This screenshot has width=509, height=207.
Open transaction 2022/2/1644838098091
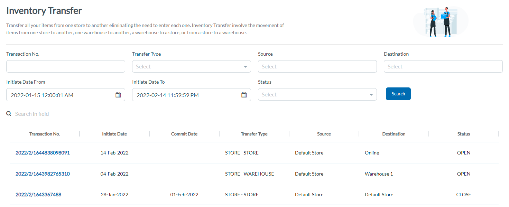(x=43, y=152)
